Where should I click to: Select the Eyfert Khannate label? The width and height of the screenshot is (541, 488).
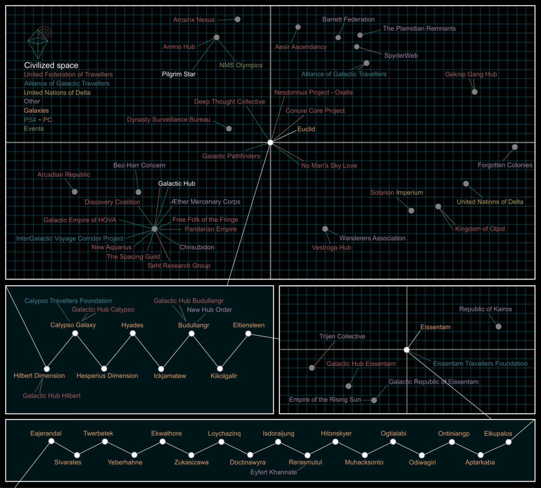tap(274, 472)
